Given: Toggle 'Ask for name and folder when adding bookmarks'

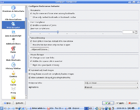Looking at the screenshot, I should 31,13.
